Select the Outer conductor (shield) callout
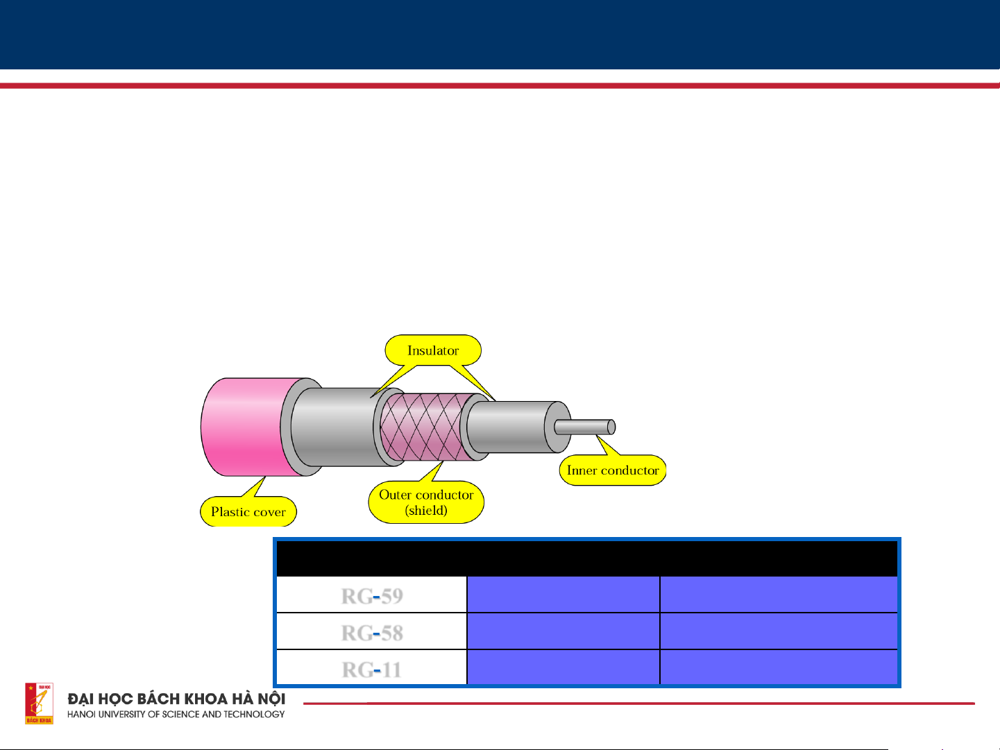Image resolution: width=1000 pixels, height=750 pixels. (426, 502)
